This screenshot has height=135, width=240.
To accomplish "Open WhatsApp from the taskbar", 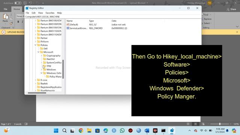I will pyautogui.click(x=122, y=130).
